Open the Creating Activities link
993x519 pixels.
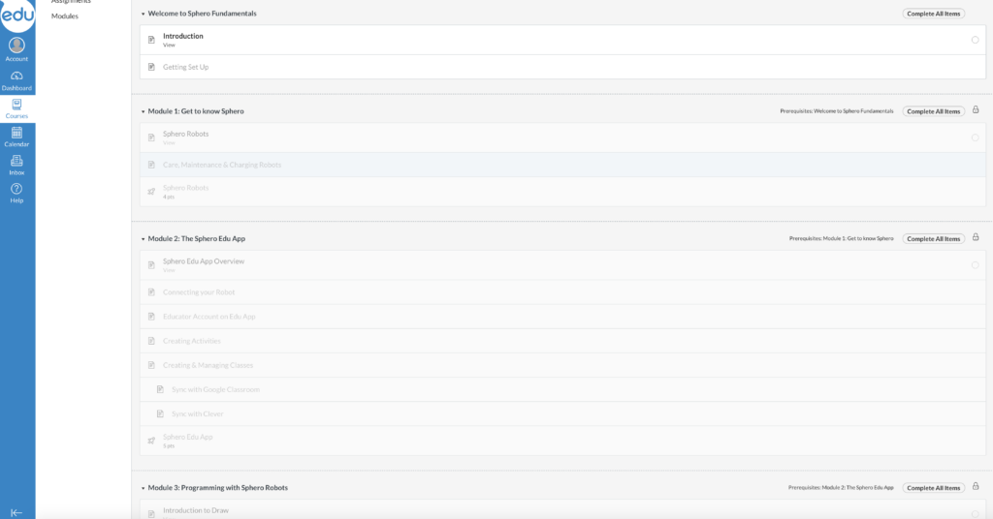(x=192, y=341)
